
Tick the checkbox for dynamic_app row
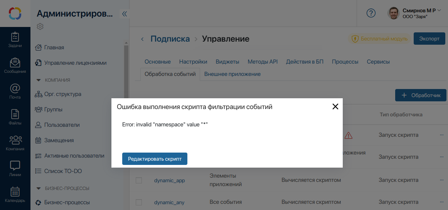tap(139, 180)
